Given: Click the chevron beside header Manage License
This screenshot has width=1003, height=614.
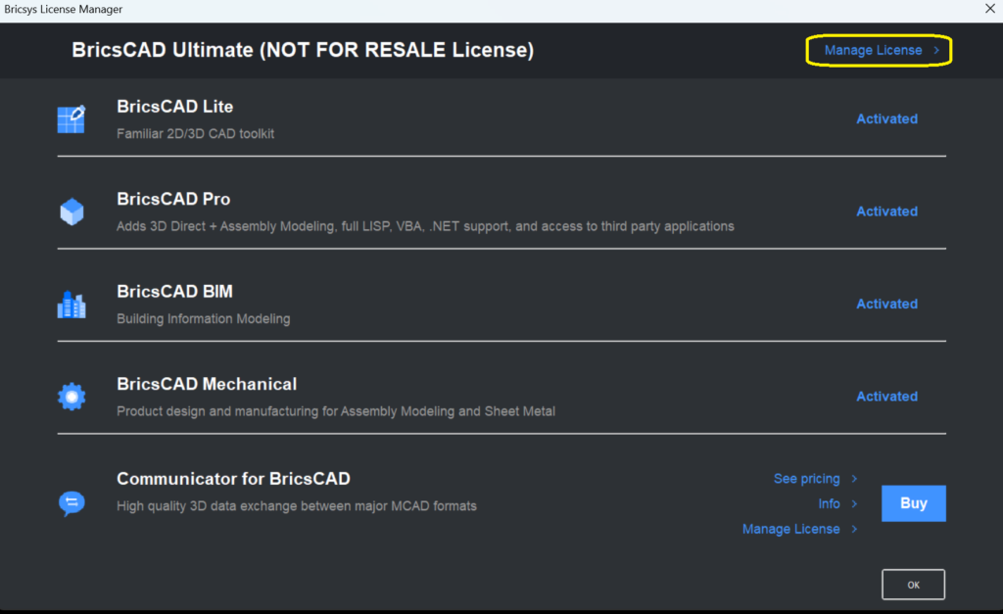Looking at the screenshot, I should click(936, 51).
